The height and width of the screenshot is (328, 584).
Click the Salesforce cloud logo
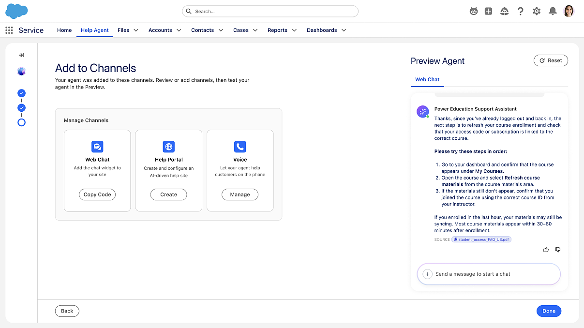coord(16,11)
